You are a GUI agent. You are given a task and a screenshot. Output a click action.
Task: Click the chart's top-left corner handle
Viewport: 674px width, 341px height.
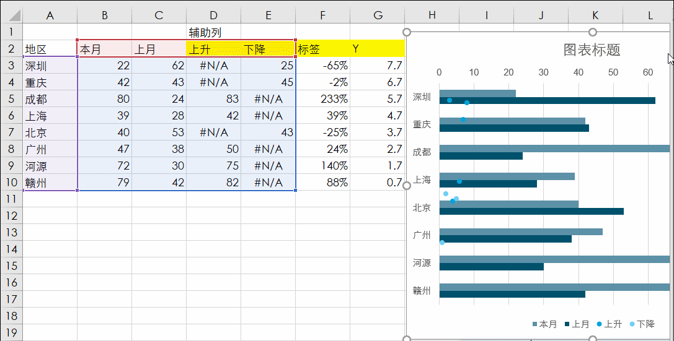click(x=407, y=32)
